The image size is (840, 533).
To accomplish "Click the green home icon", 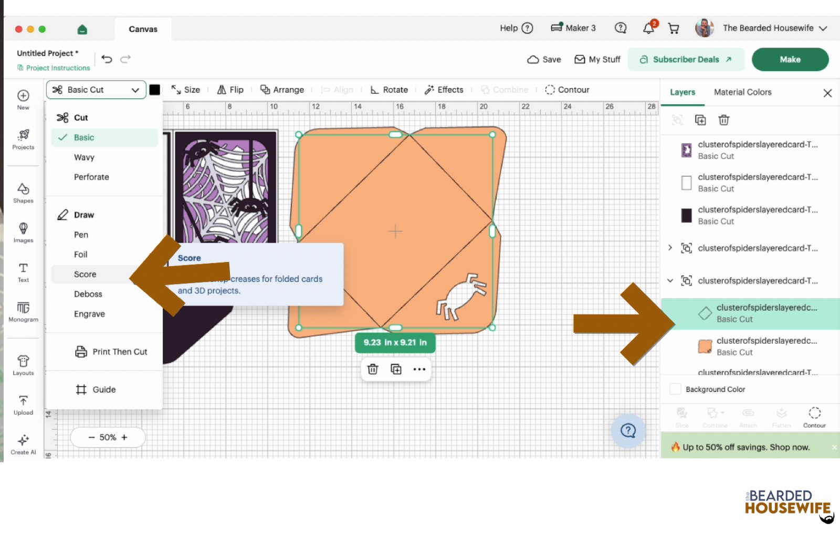I will (x=82, y=29).
